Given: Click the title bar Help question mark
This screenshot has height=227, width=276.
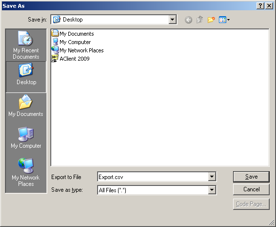Looking at the screenshot, I should tap(260, 6).
